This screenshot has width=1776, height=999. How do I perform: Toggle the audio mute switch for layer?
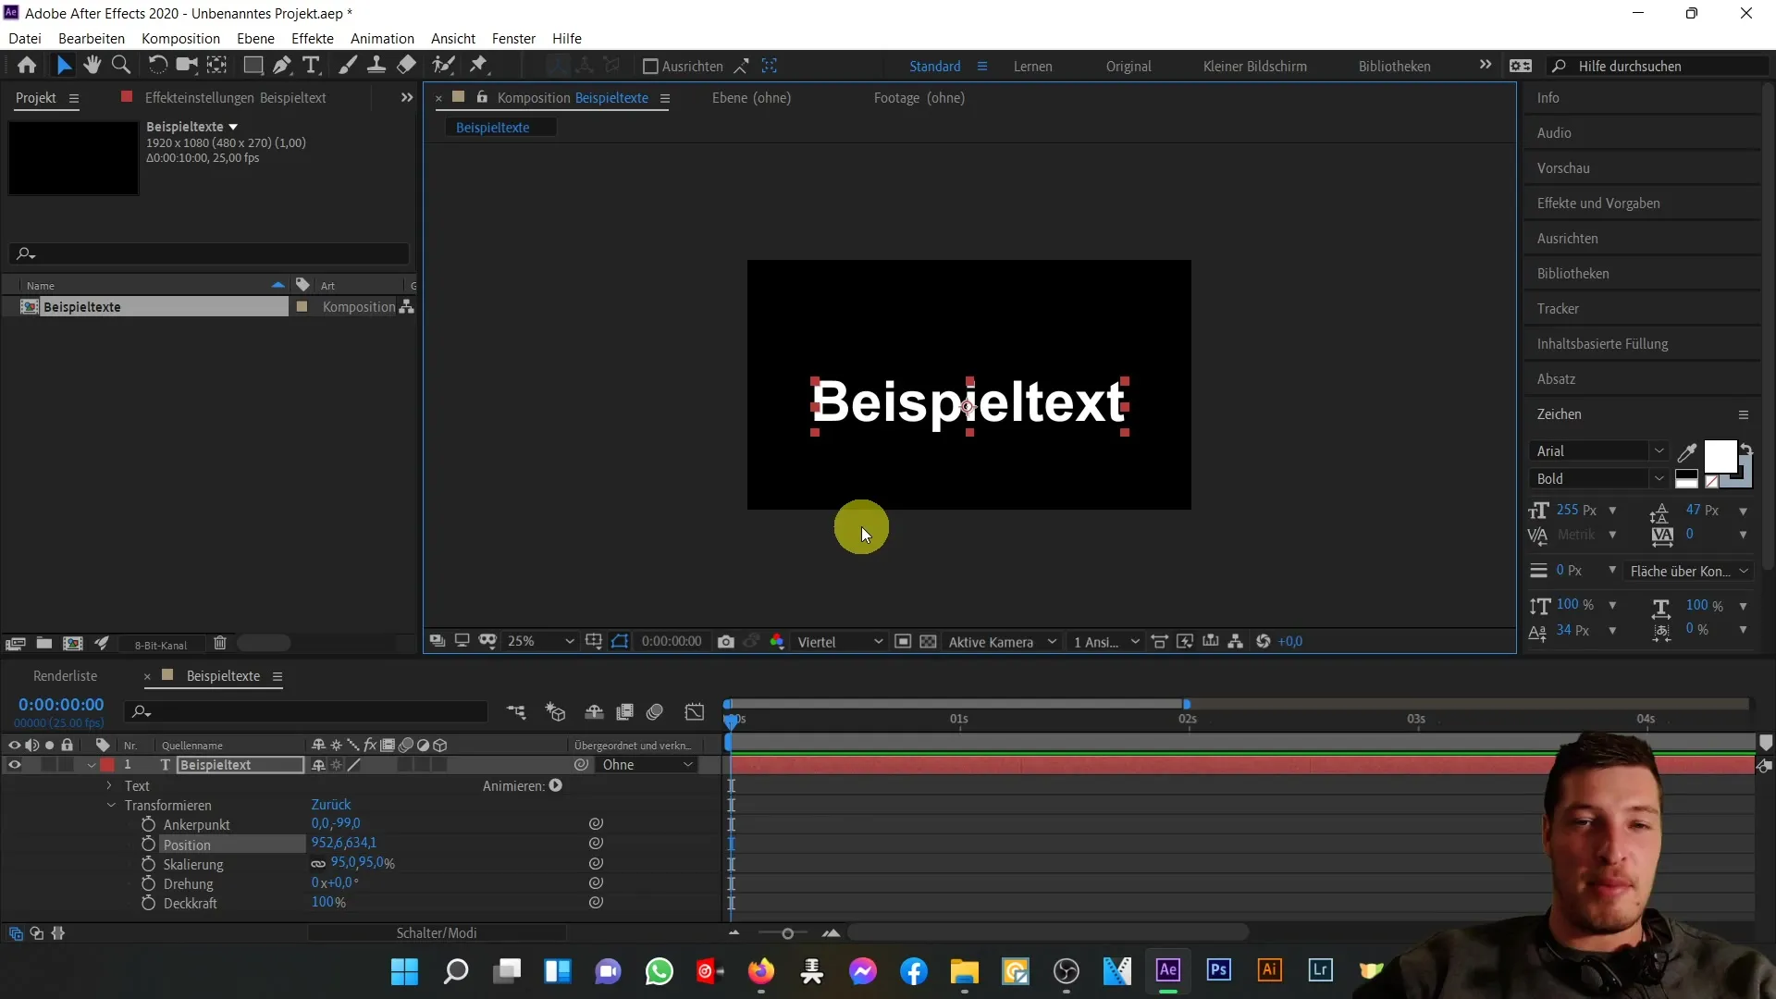[33, 765]
